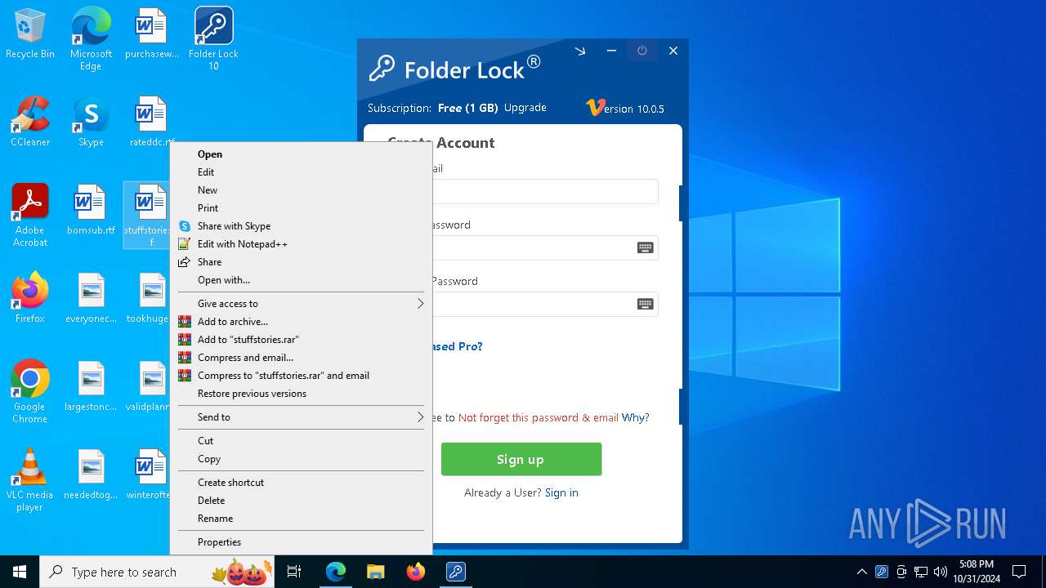Select Add to archive... menu entry

[x=301, y=322]
